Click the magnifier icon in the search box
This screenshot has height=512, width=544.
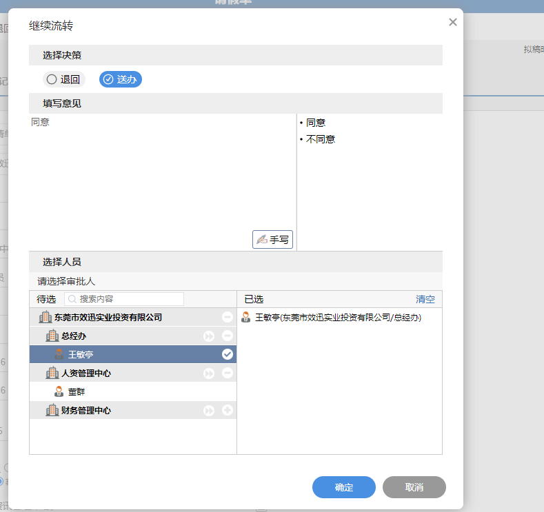(x=72, y=299)
